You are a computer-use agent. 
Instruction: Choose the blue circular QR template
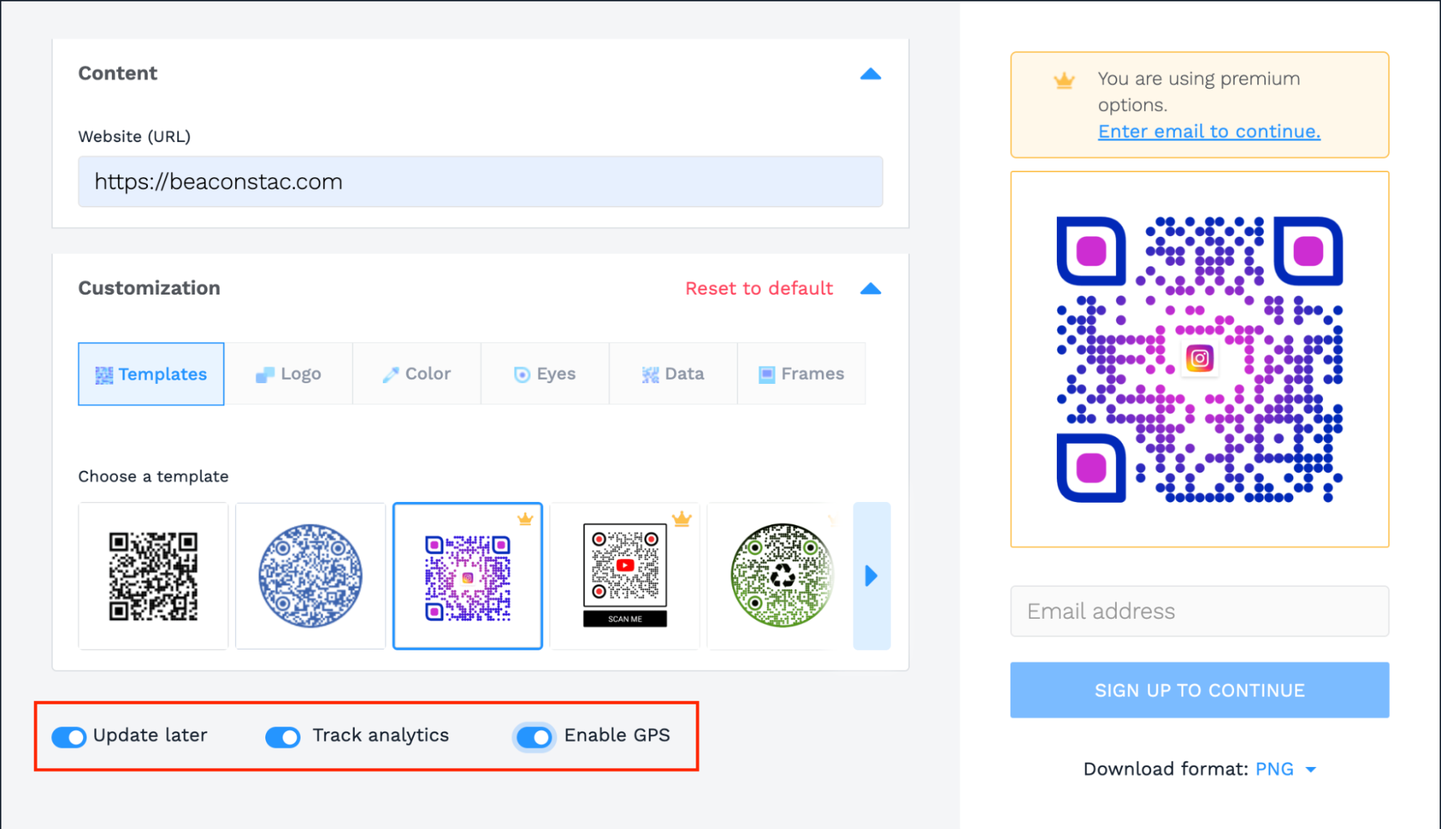coord(311,576)
